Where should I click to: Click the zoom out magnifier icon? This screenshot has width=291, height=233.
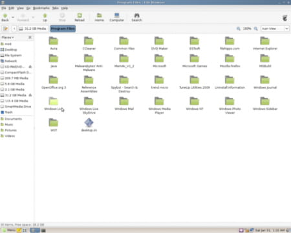pyautogui.click(x=239, y=28)
